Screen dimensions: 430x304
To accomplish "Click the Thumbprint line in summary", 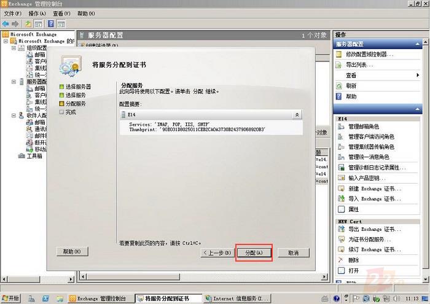I will click(197, 130).
